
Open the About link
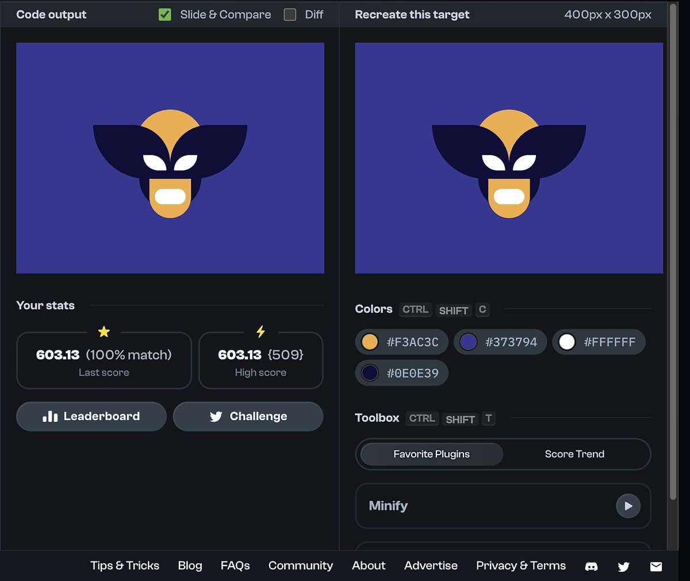click(x=369, y=565)
